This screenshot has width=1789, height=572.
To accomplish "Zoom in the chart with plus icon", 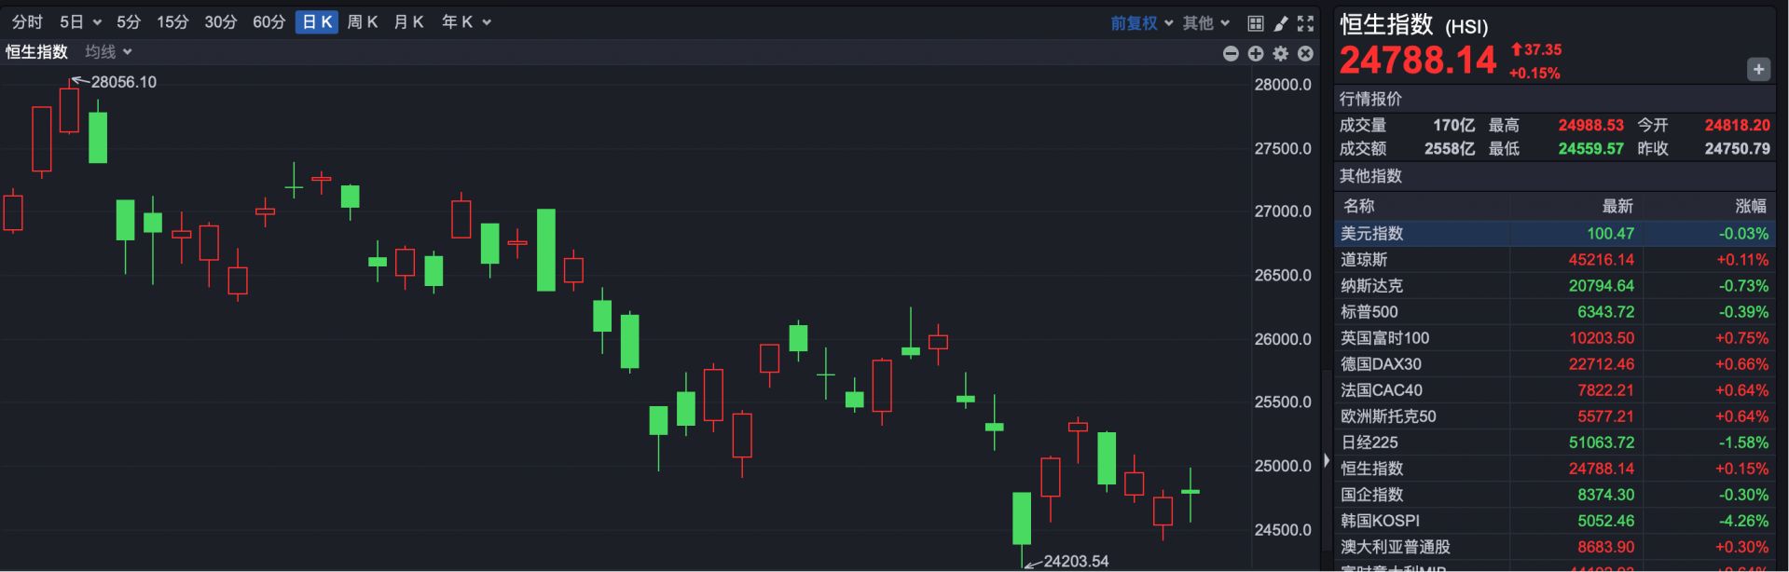I will pos(1256,54).
